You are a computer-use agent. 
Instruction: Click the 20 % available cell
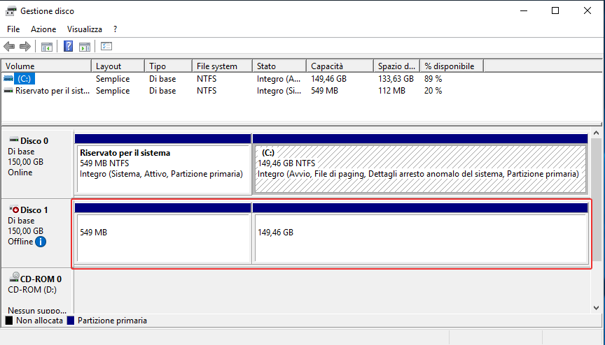pos(433,91)
